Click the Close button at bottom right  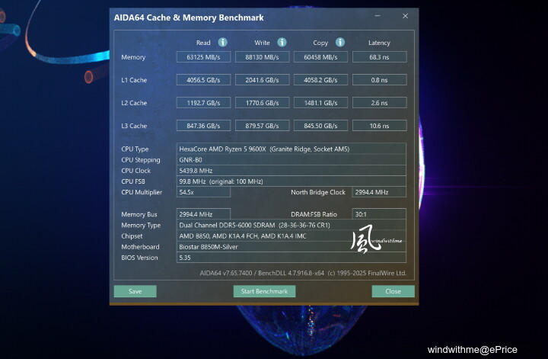[x=393, y=291]
